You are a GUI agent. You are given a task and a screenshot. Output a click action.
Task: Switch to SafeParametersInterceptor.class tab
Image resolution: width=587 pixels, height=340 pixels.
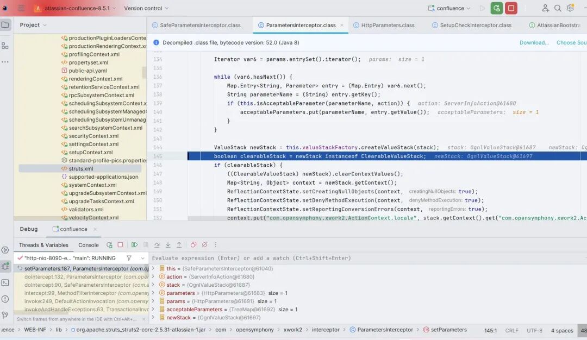tap(197, 25)
